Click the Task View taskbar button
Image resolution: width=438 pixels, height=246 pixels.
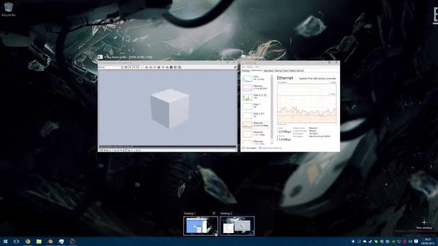[16, 241]
